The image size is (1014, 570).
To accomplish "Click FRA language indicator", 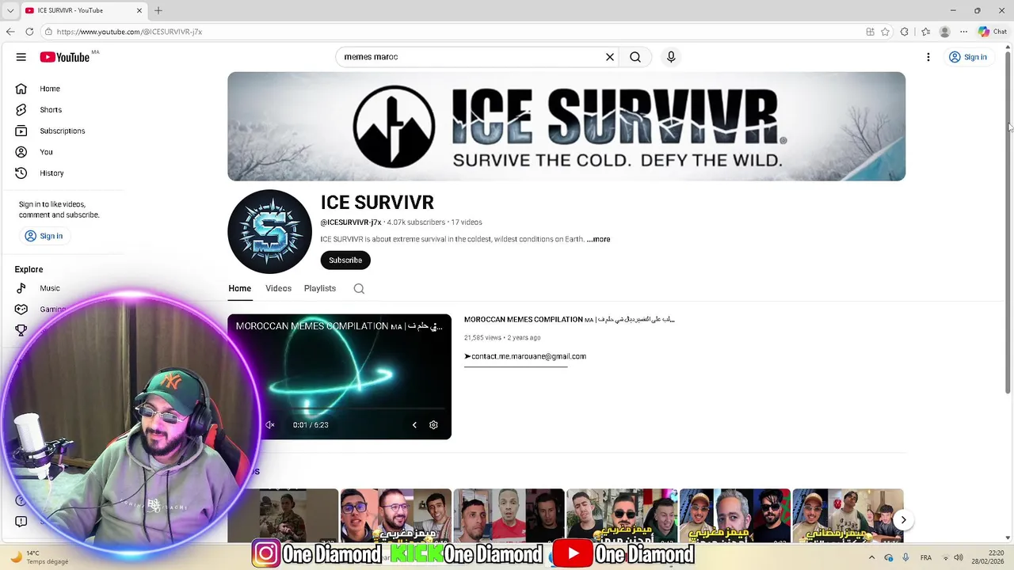I will 925,557.
